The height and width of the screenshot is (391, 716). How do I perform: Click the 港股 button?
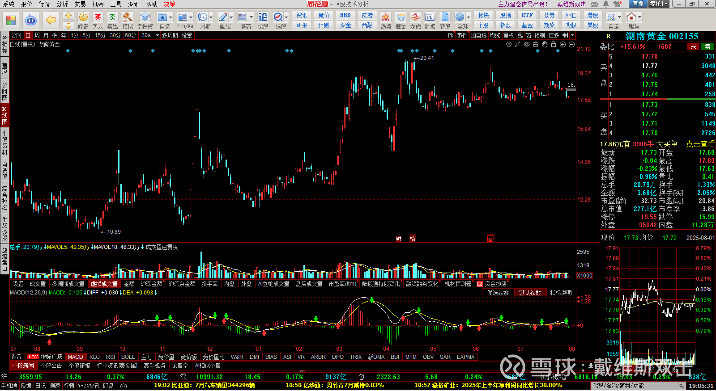coord(592,15)
